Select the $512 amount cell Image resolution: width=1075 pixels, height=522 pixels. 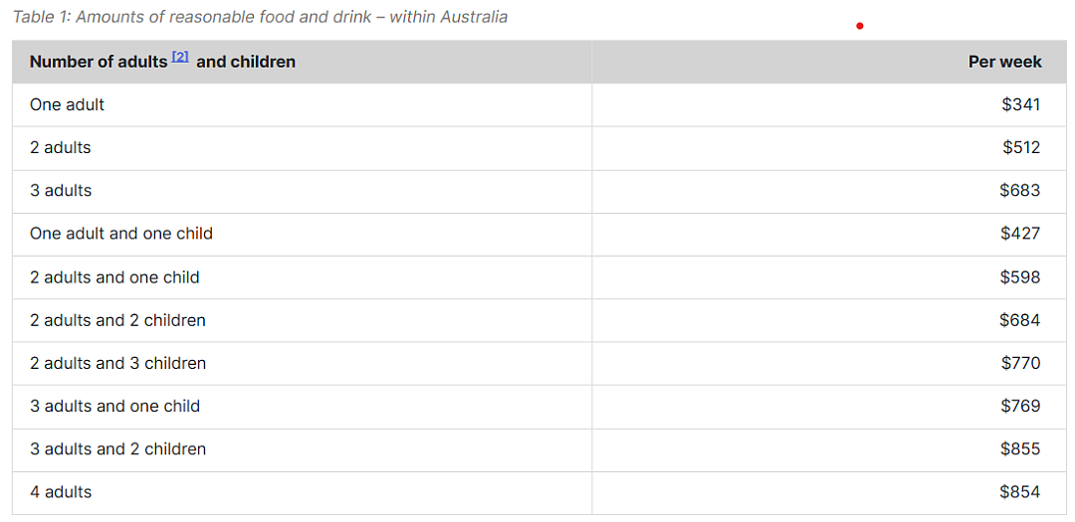click(1021, 148)
